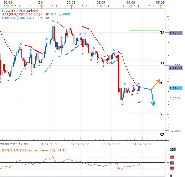Click the current price tag 1,11298
Viewport: 185px width, 177px height.
pos(176,88)
